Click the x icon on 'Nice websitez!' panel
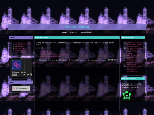 tap(118, 37)
